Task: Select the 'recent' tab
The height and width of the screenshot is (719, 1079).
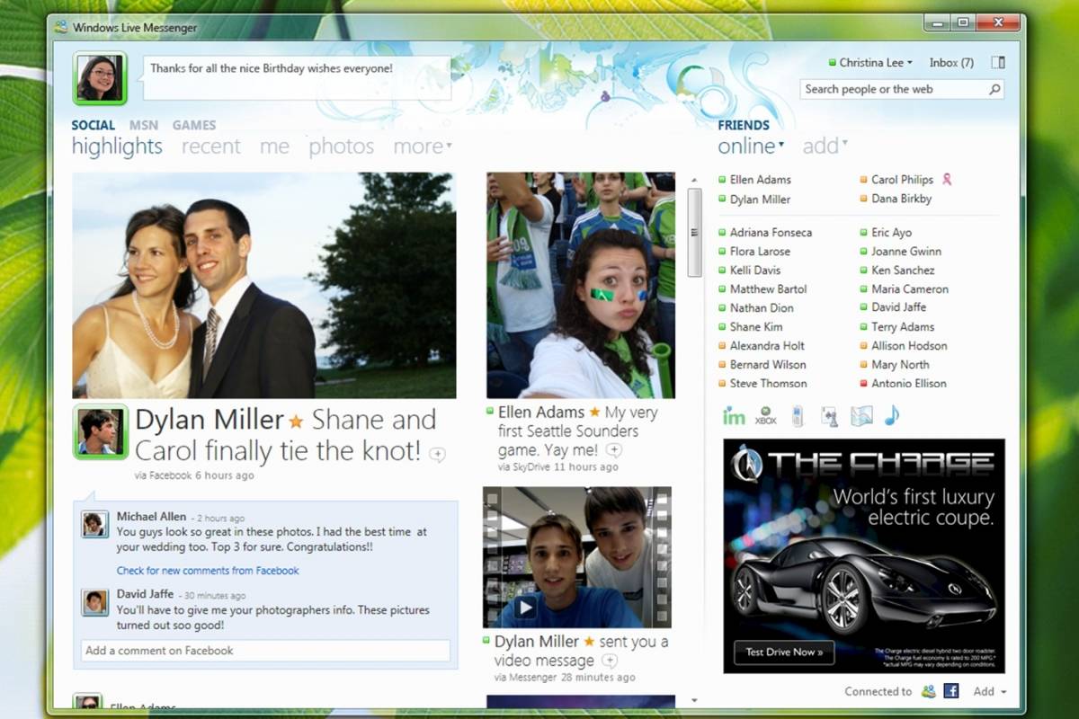Action: (211, 146)
